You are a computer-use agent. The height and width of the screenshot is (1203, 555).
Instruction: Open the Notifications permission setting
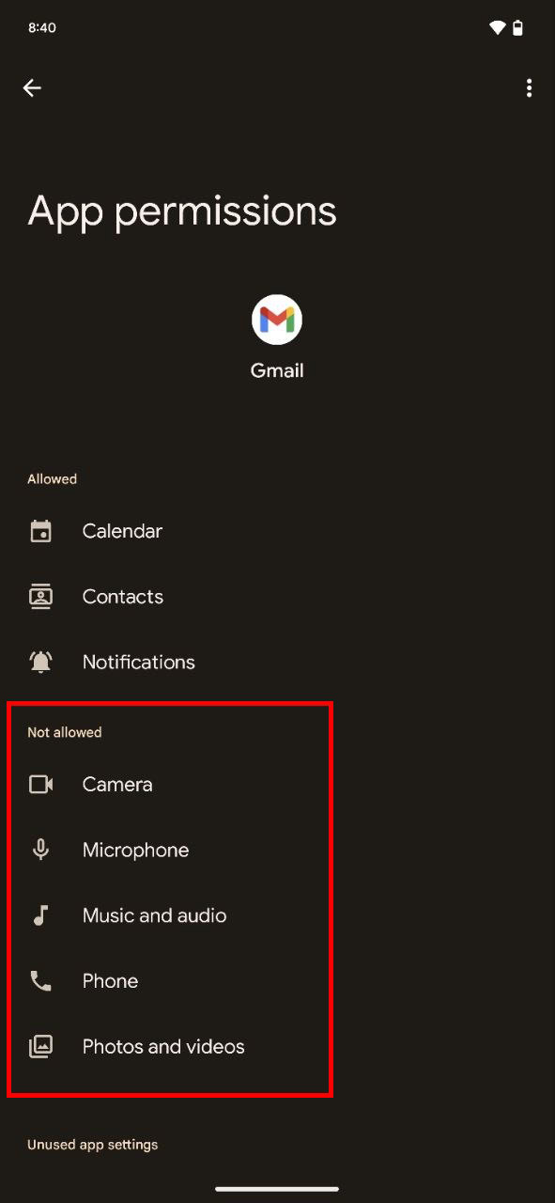(x=277, y=662)
